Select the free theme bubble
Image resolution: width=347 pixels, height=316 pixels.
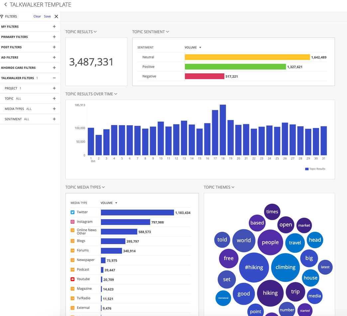click(x=229, y=258)
